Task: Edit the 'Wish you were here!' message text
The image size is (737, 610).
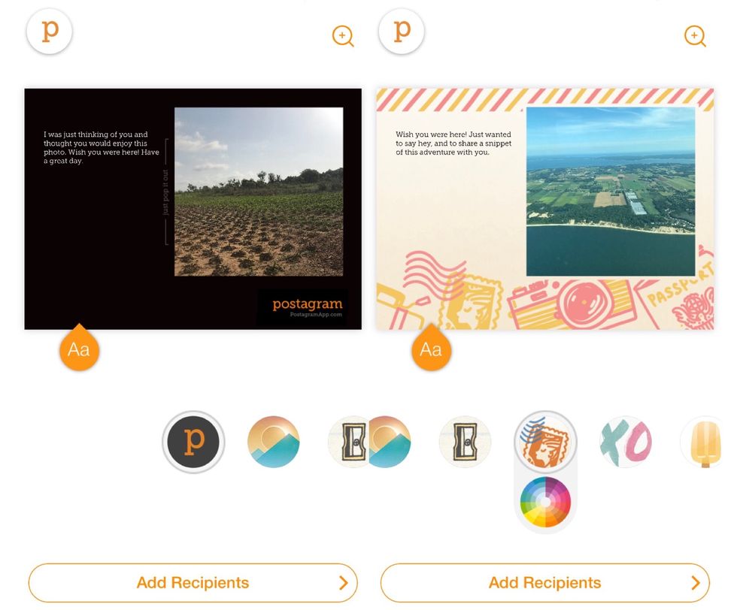Action: tap(453, 143)
